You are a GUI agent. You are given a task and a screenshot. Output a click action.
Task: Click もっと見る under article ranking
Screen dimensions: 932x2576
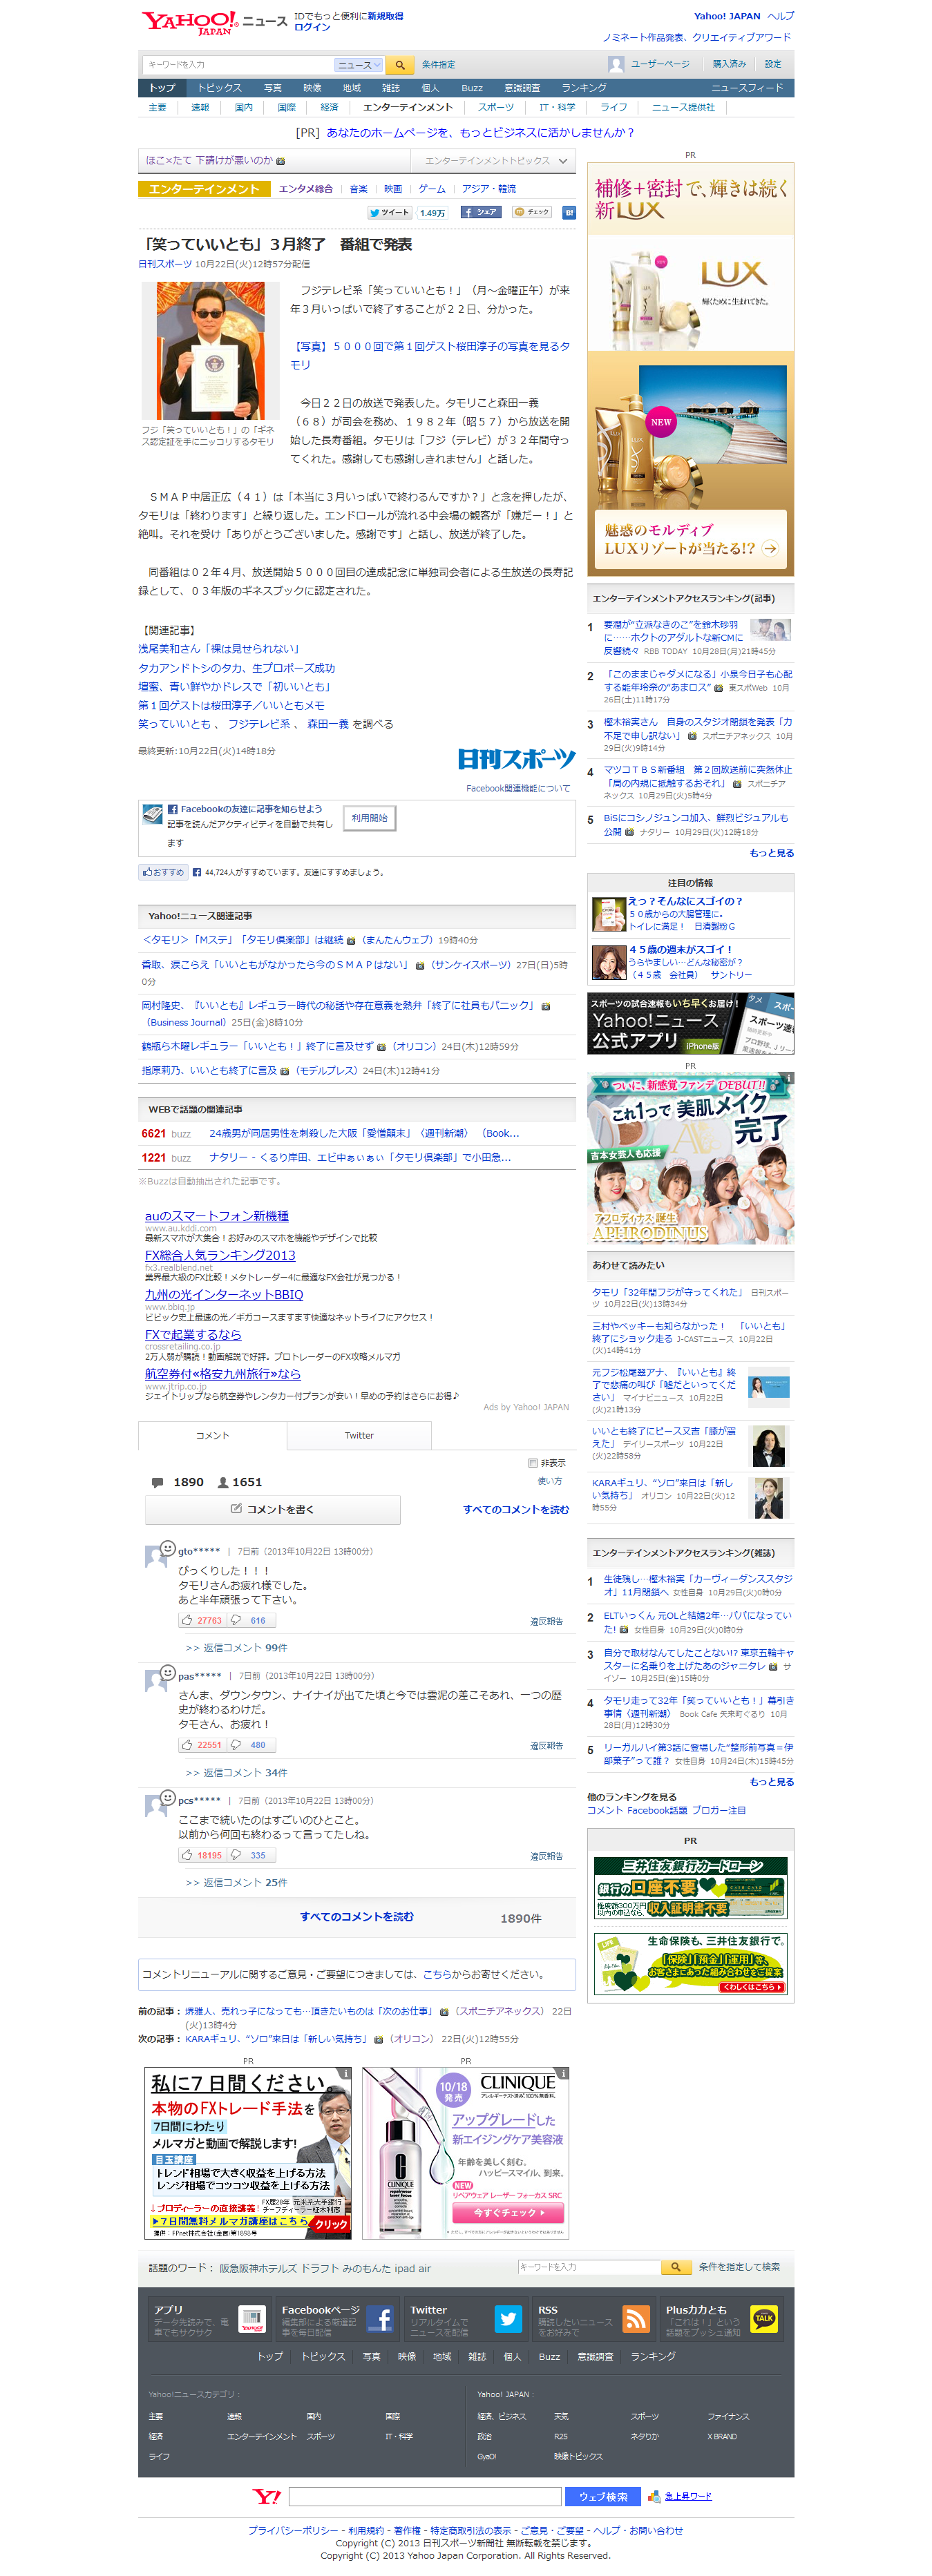pyautogui.click(x=772, y=853)
